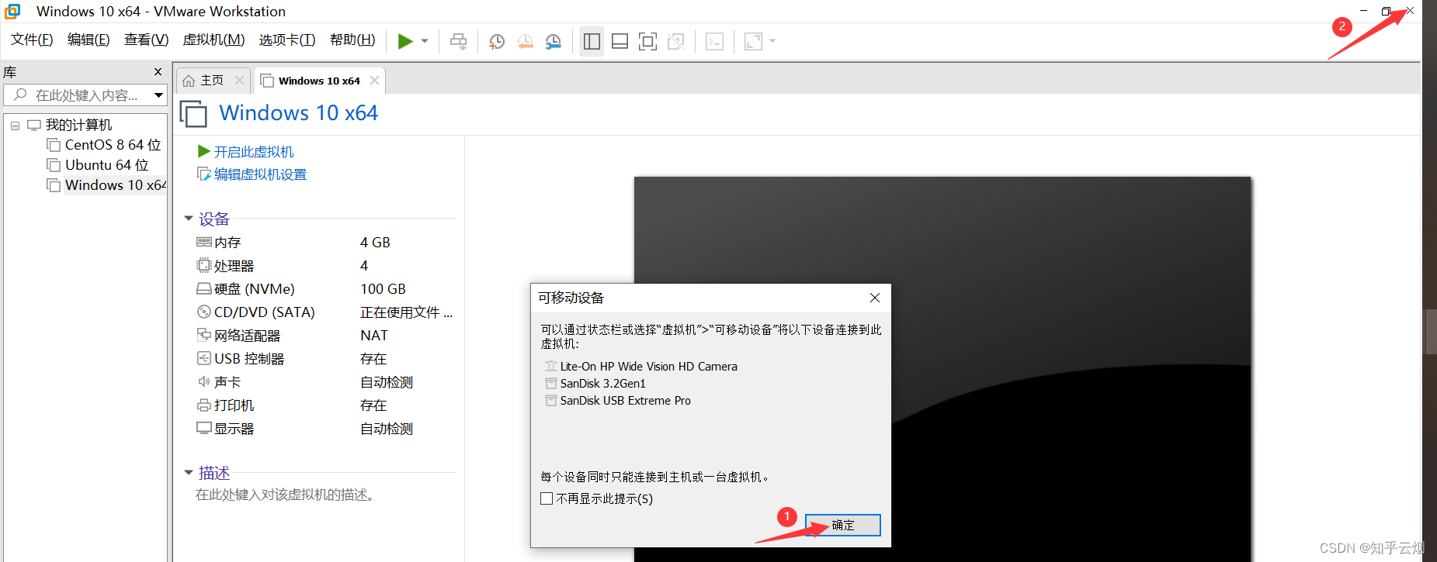Open the 选项卡(T) menu
This screenshot has width=1437, height=562.
pyautogui.click(x=287, y=40)
